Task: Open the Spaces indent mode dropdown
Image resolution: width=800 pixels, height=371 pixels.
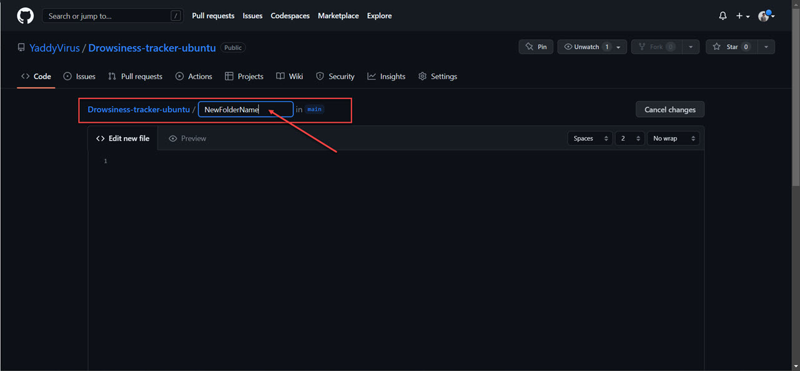Action: pos(590,138)
